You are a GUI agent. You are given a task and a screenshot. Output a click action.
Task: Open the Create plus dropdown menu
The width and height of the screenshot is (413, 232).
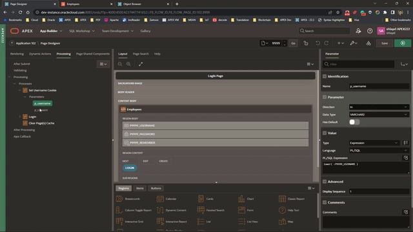[x=341, y=43]
